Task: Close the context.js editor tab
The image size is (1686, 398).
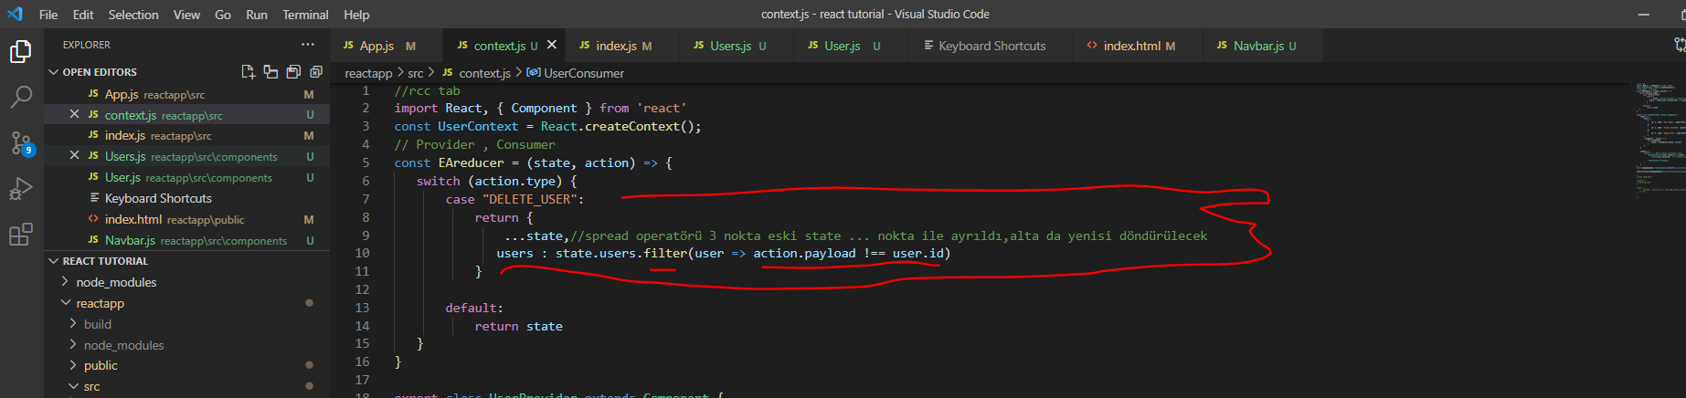Action: point(552,45)
